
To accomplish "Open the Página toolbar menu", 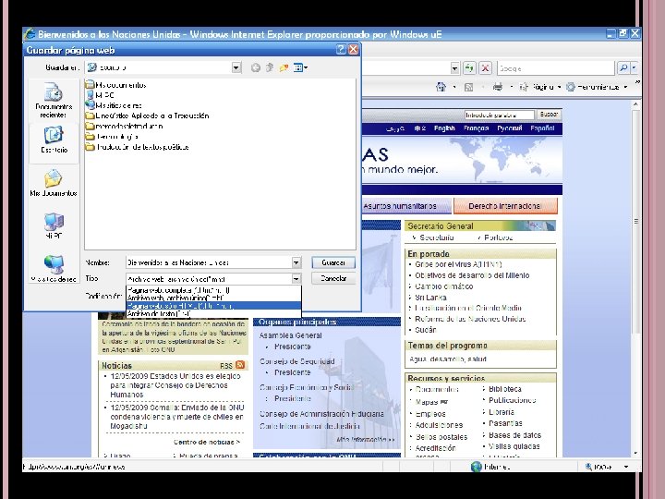I will (x=540, y=87).
